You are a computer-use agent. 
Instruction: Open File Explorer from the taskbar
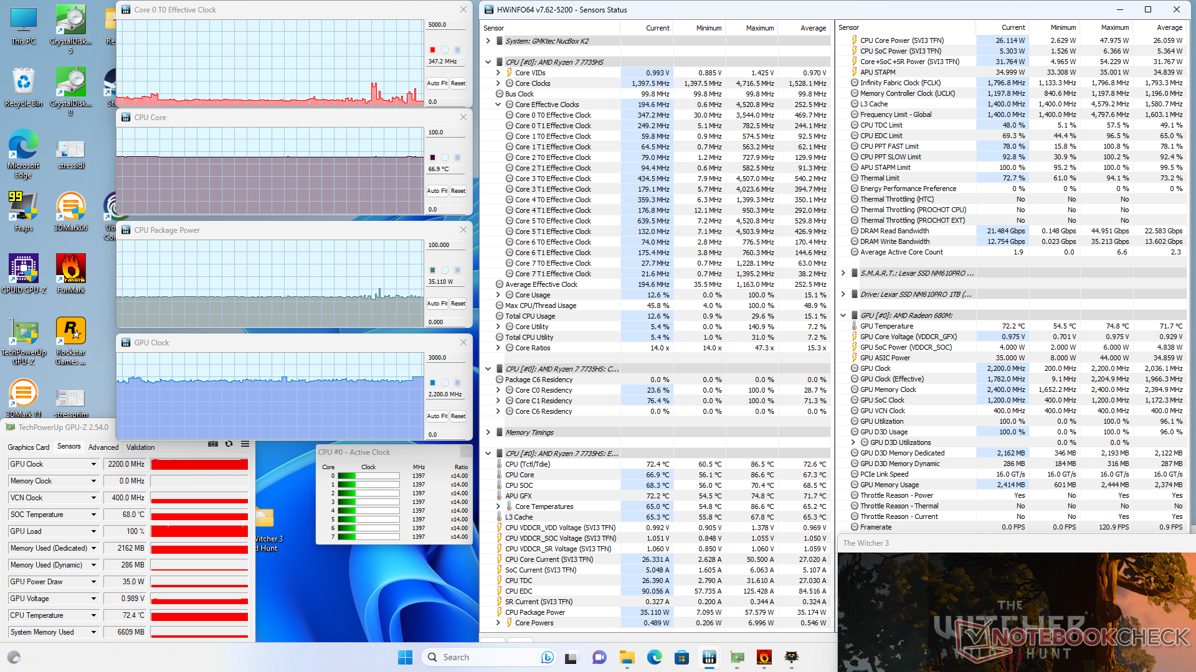coord(627,657)
